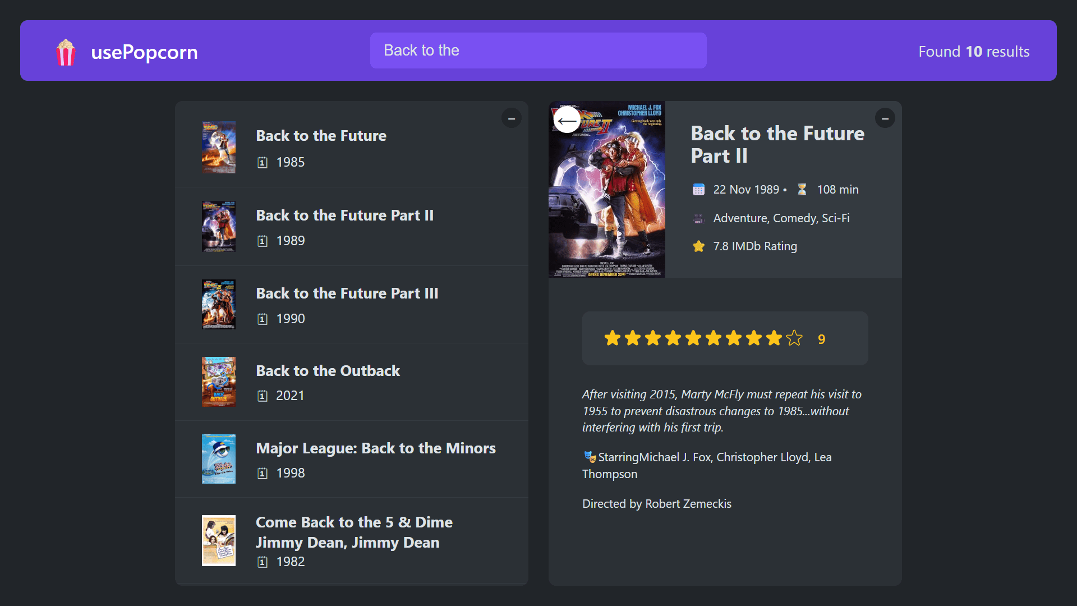The height and width of the screenshot is (606, 1077).
Task: Click the calendar icon beside 22 Nov 1989
Action: (698, 190)
